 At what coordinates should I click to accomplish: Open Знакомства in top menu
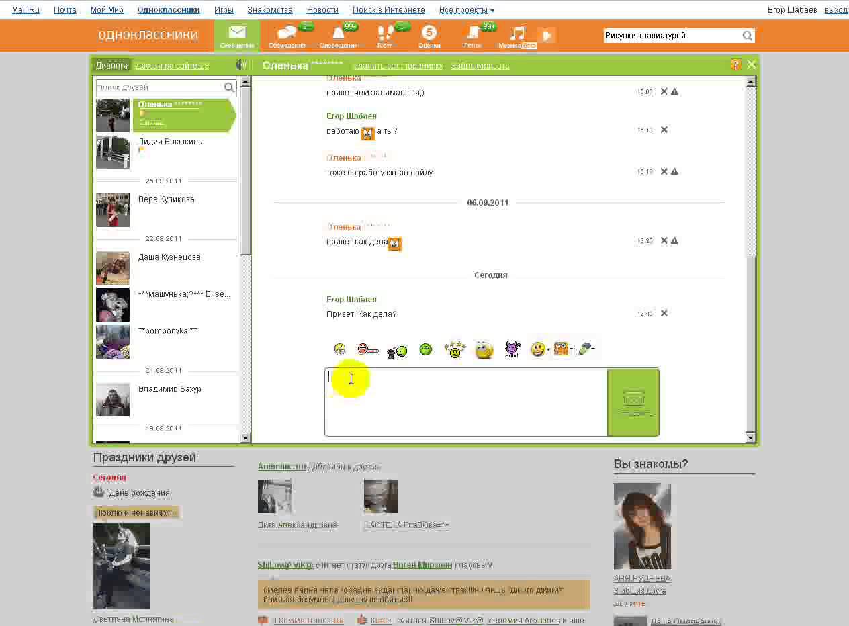point(270,10)
